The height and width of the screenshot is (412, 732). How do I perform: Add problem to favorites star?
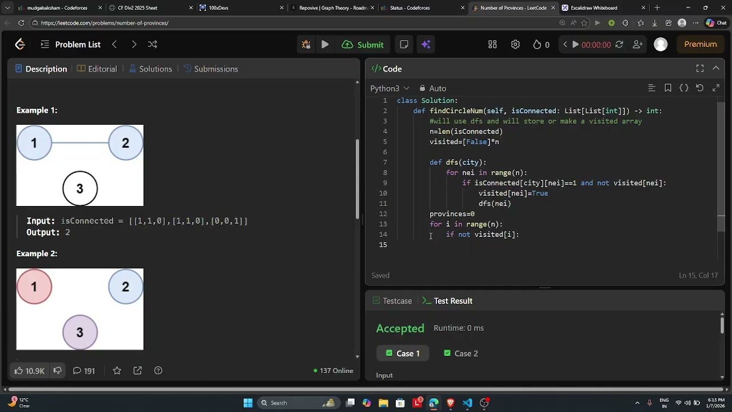(117, 371)
